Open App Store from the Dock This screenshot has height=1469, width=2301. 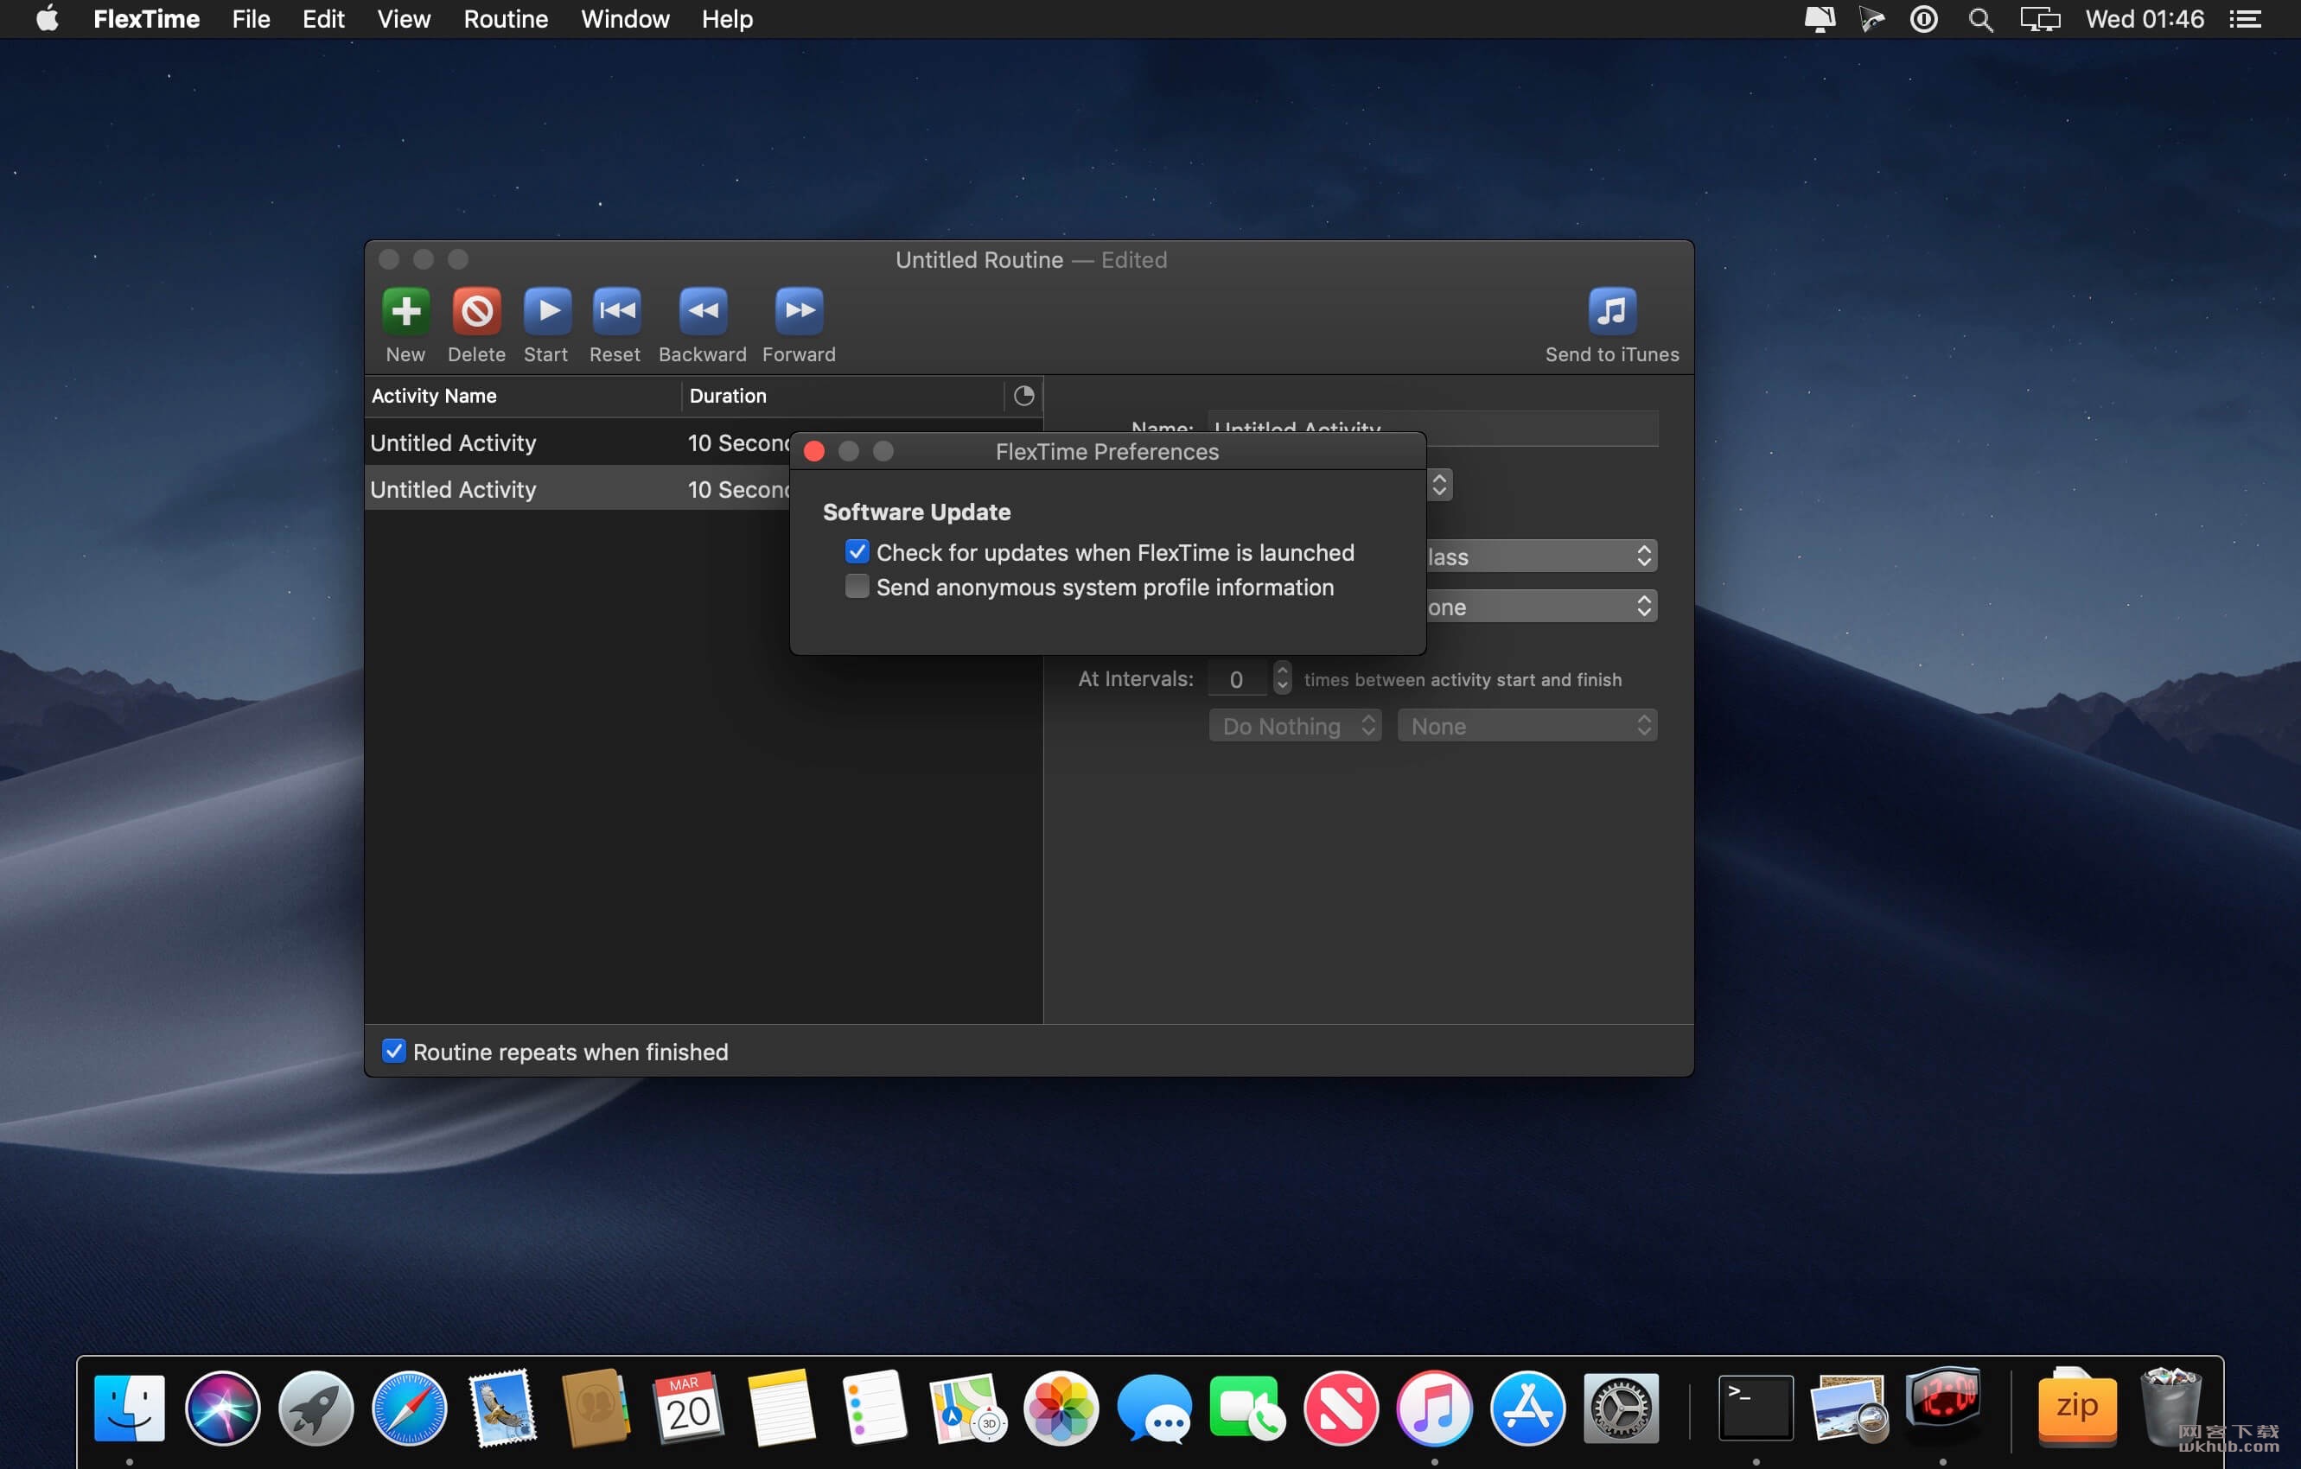click(x=1527, y=1408)
